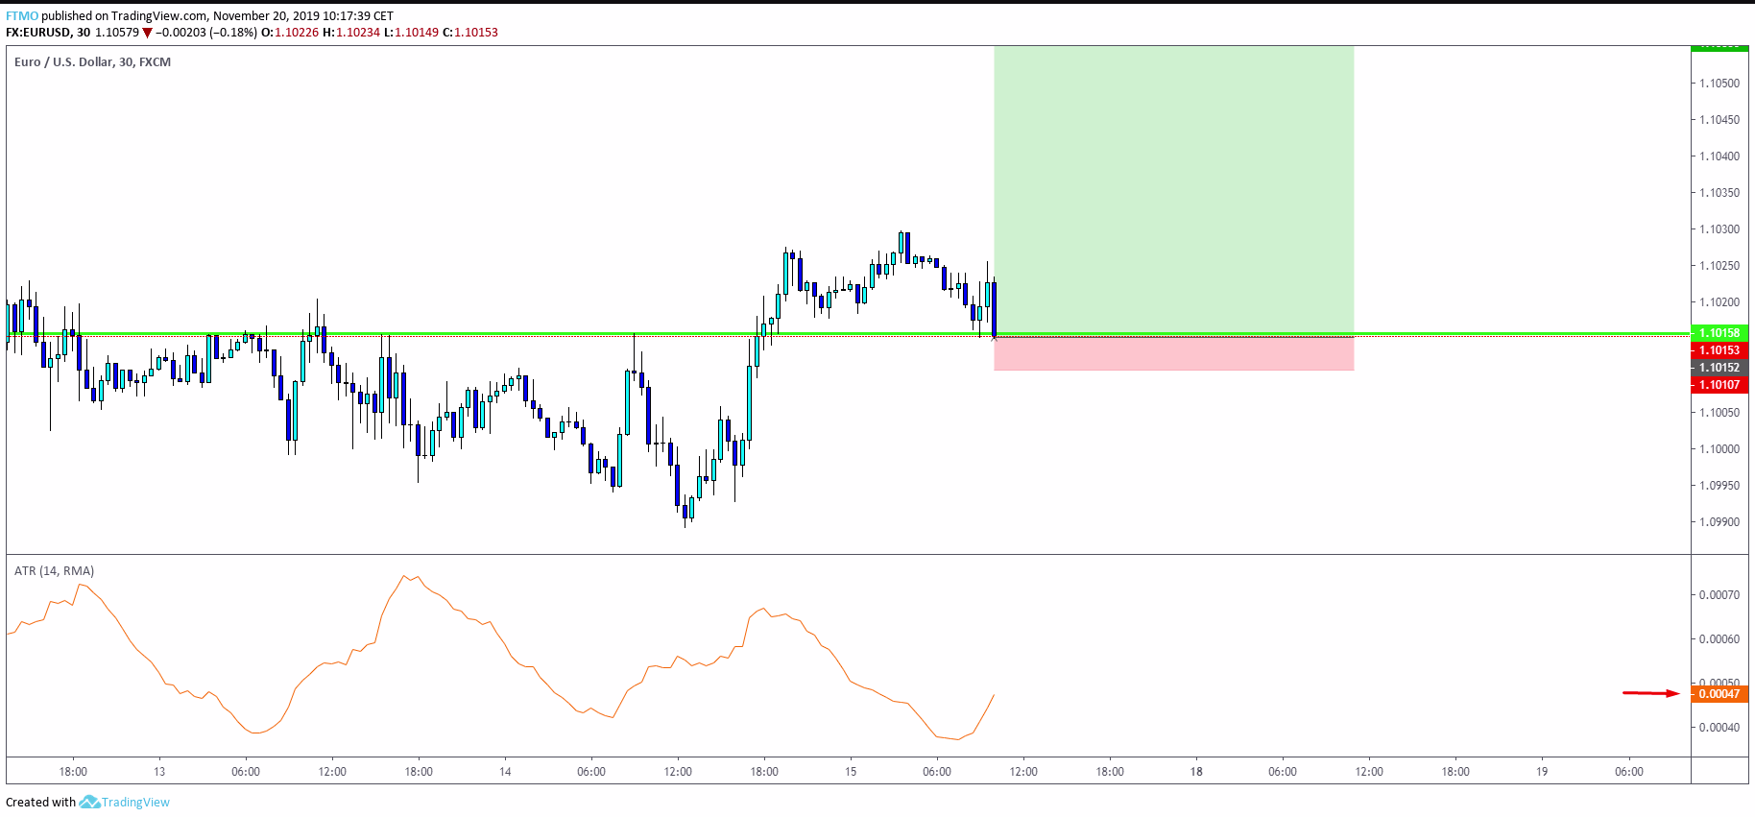Click the high value H:1.10234 in header
Image resolution: width=1755 pixels, height=817 pixels.
pos(351,33)
